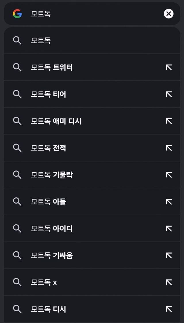Select the 모트독 디시 suggestion
Viewport: 184px width, 323px height.
pyautogui.click(x=49, y=309)
